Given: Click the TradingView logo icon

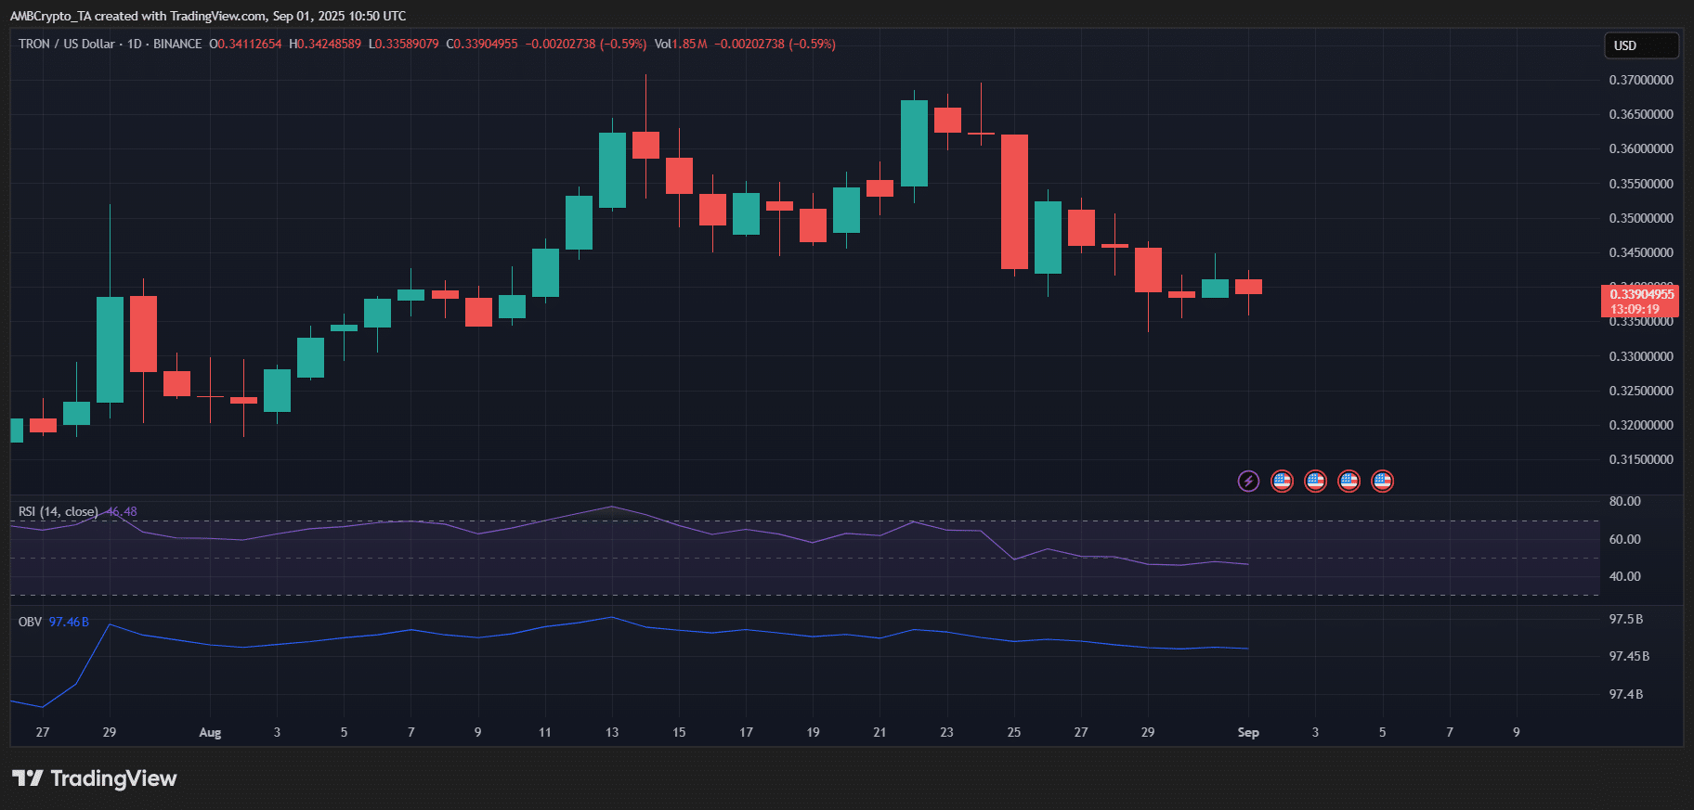Looking at the screenshot, I should click(27, 778).
